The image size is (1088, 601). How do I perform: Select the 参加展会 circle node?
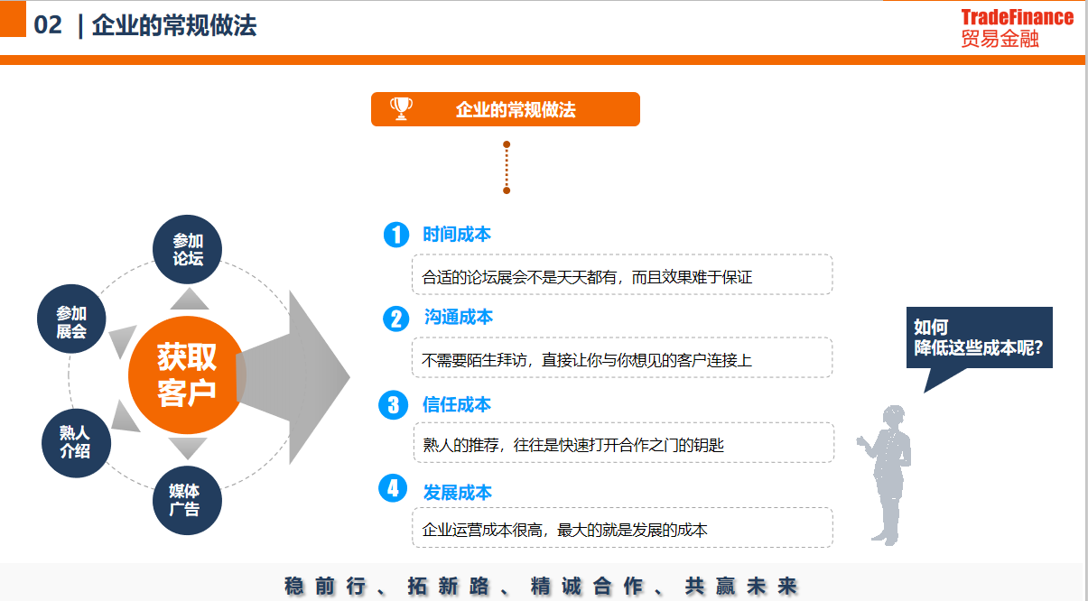click(x=71, y=322)
